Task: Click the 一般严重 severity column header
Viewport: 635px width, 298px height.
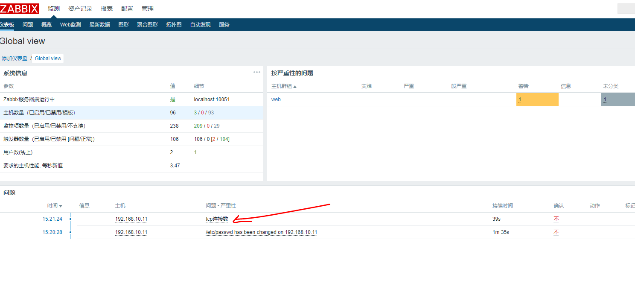Action: pyautogui.click(x=456, y=86)
